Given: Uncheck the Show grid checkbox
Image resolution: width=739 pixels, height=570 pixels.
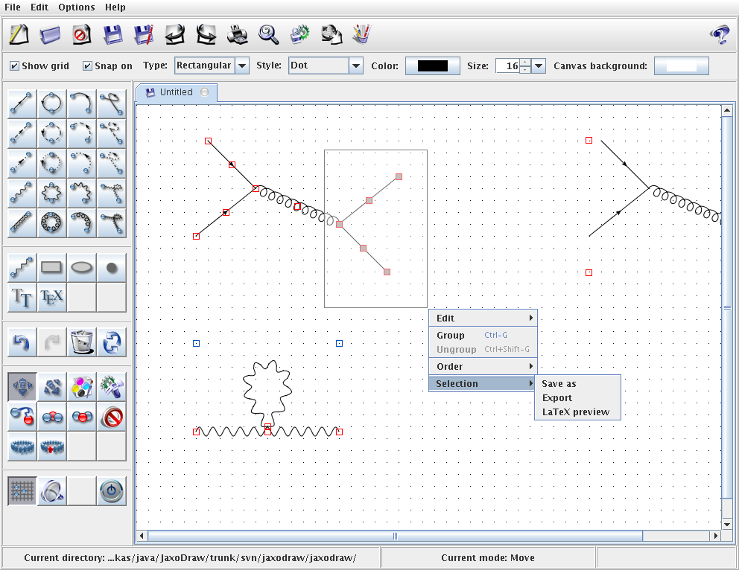Looking at the screenshot, I should 14,66.
